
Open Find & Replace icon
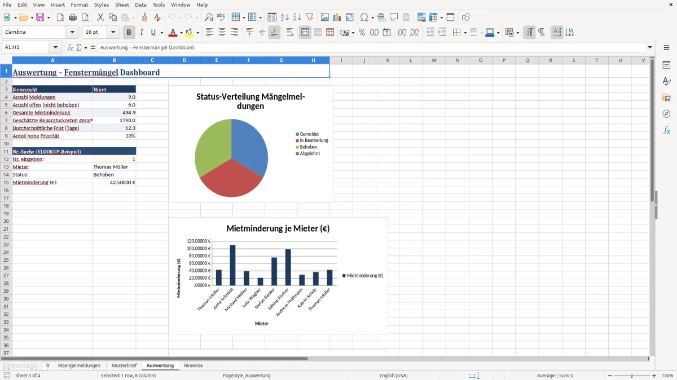pos(209,17)
